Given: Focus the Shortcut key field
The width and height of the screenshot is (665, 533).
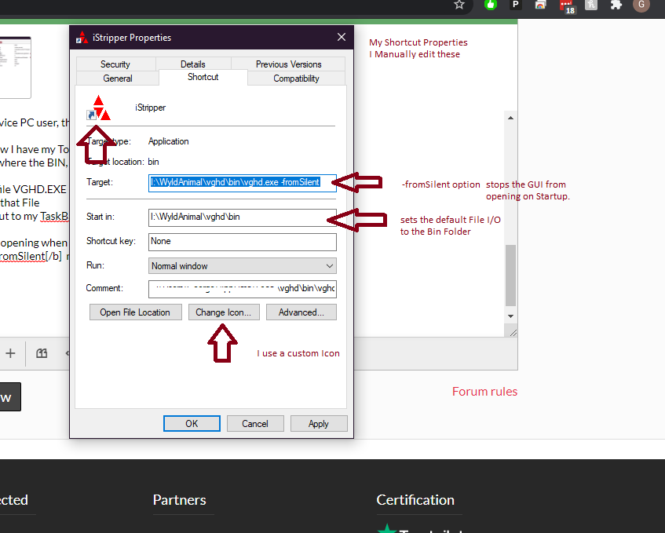Looking at the screenshot, I should [x=242, y=242].
